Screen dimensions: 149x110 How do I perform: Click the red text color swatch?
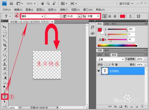122,16
